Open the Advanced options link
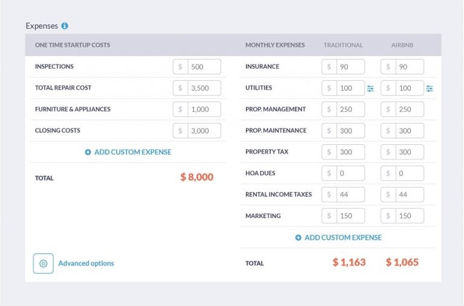 coord(86,263)
